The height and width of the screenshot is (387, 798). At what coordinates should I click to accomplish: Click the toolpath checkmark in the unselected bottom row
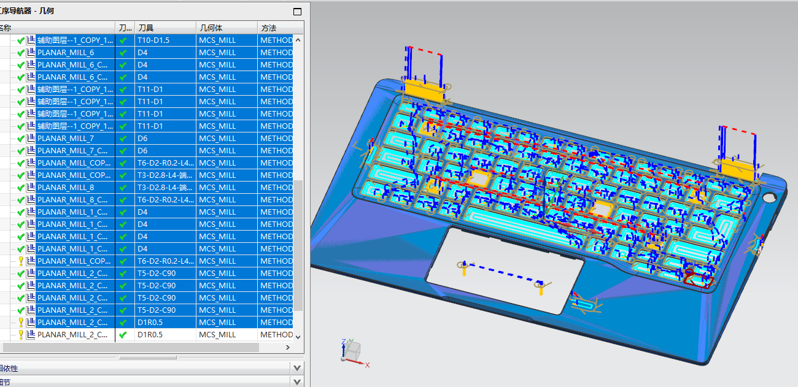[x=123, y=335]
